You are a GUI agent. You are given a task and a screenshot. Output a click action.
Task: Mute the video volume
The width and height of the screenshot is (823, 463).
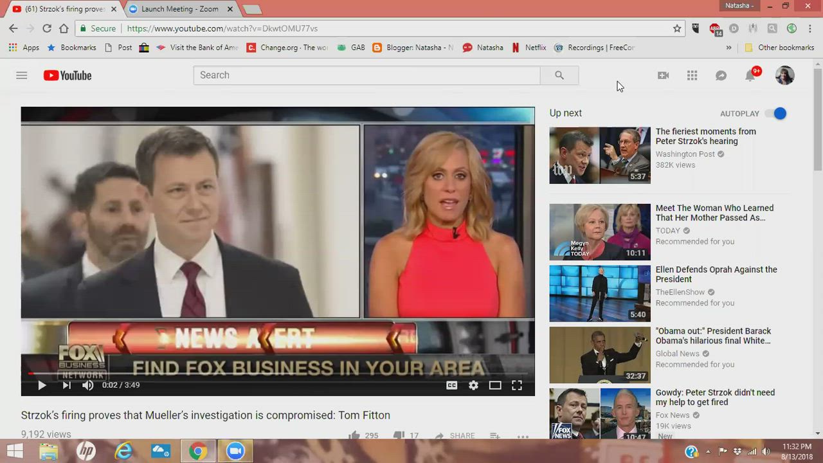88,385
